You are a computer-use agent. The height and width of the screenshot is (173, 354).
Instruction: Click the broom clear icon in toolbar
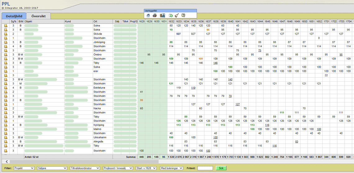coord(177,15)
